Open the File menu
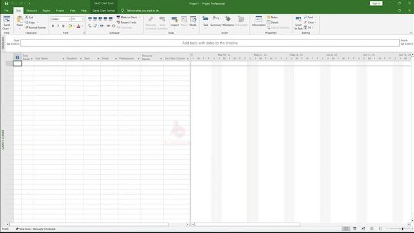Image resolution: width=414 pixels, height=233 pixels. click(6, 10)
